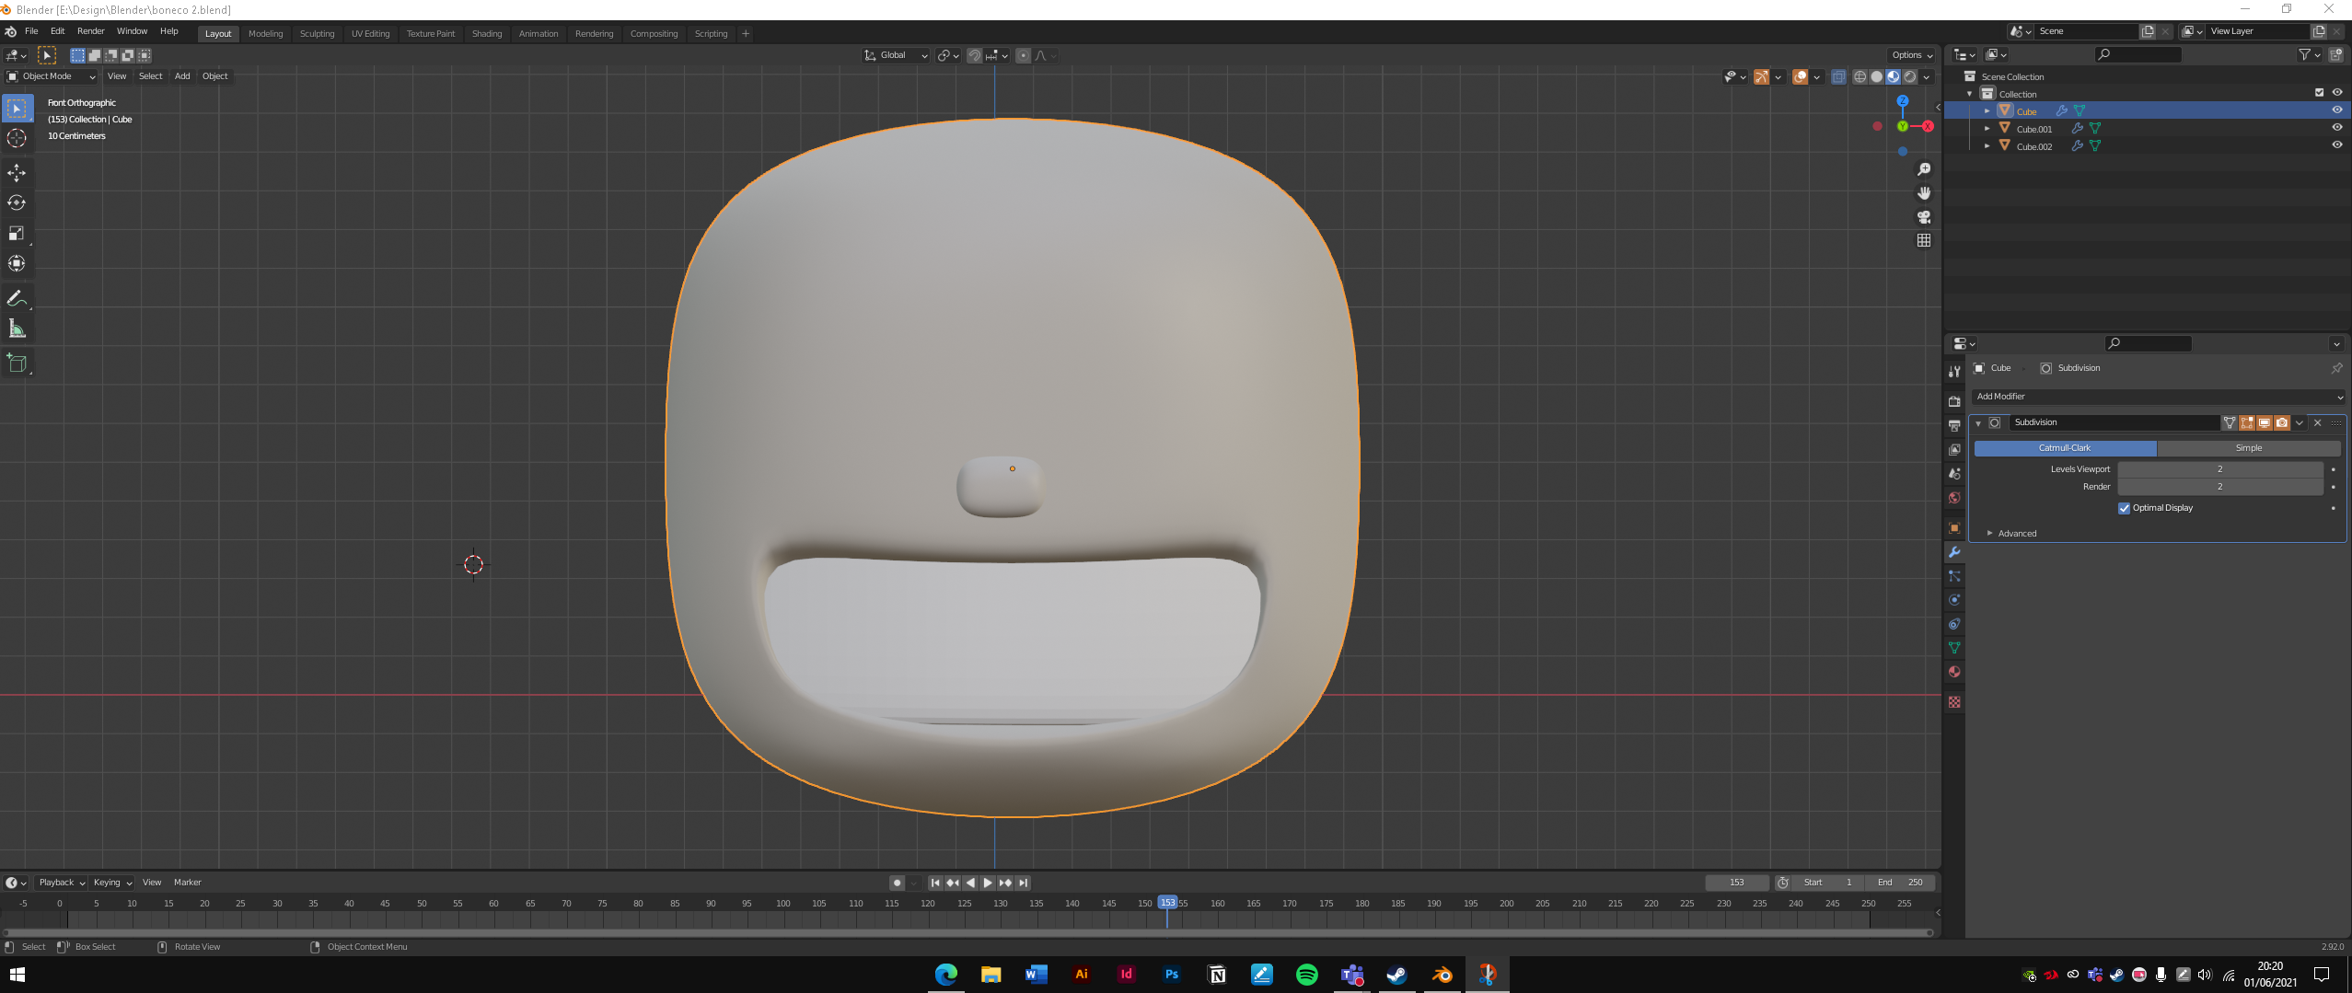Image resolution: width=2352 pixels, height=993 pixels.
Task: Toggle auto keying record button
Action: click(897, 883)
